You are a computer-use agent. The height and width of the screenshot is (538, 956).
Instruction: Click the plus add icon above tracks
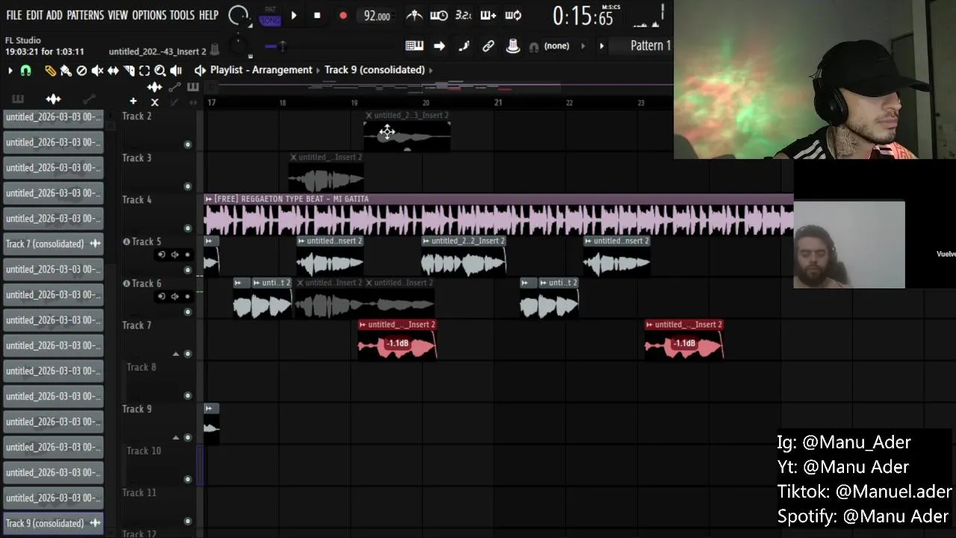tap(133, 101)
